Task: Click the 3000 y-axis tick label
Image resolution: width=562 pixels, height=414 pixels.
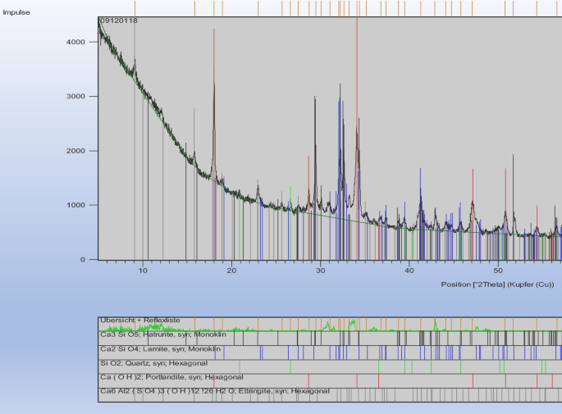Action: (x=75, y=97)
